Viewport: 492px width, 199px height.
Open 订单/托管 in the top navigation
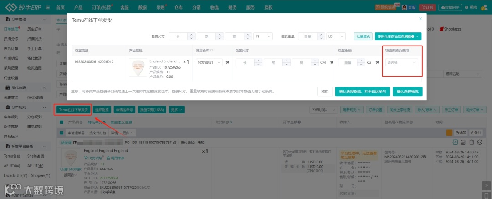click(x=101, y=8)
